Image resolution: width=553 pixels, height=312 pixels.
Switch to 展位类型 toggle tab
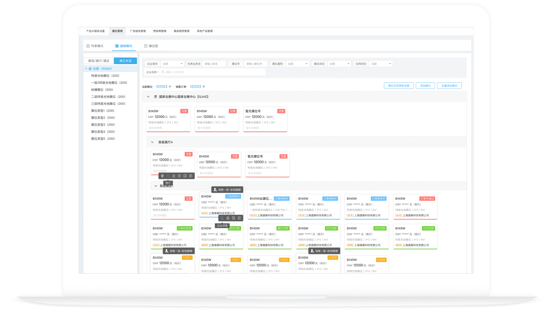click(125, 61)
